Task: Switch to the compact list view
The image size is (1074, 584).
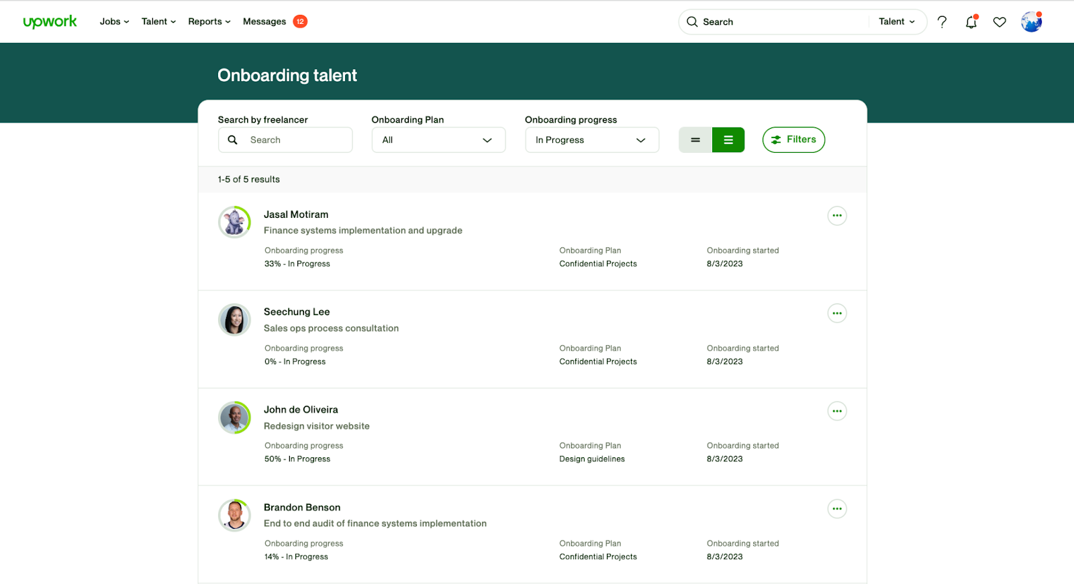Action: click(695, 140)
